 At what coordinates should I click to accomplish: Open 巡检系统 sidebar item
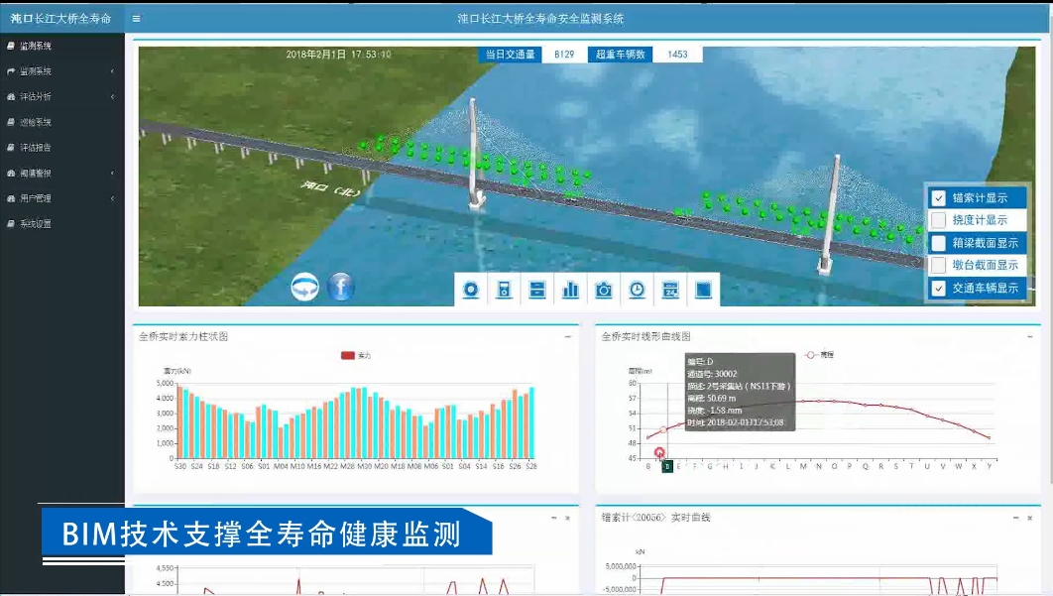click(x=61, y=122)
